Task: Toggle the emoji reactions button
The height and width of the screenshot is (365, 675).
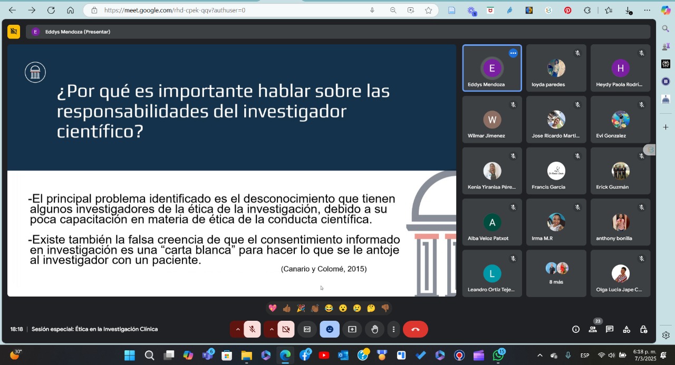Action: [330, 329]
